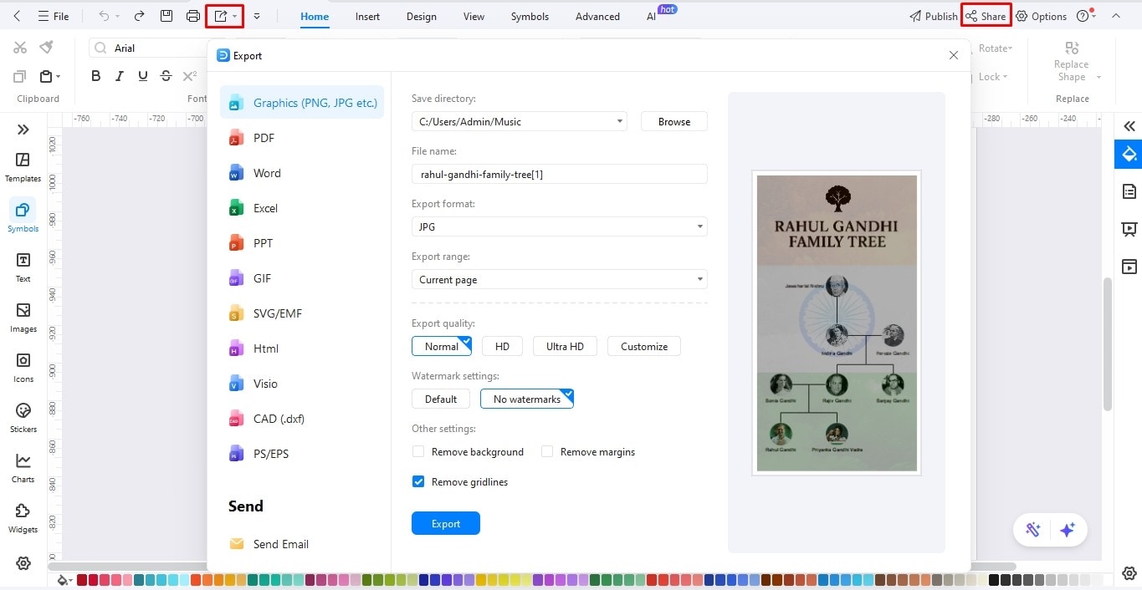
Task: Expand the Save directory dropdown
Action: 620,121
